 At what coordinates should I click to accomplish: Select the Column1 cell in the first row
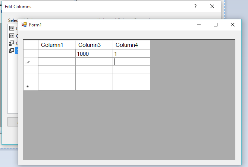click(x=57, y=54)
